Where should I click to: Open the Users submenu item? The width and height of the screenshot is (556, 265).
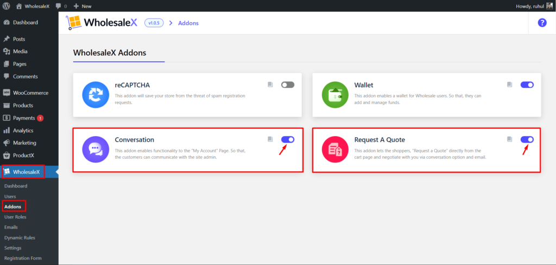coord(10,196)
